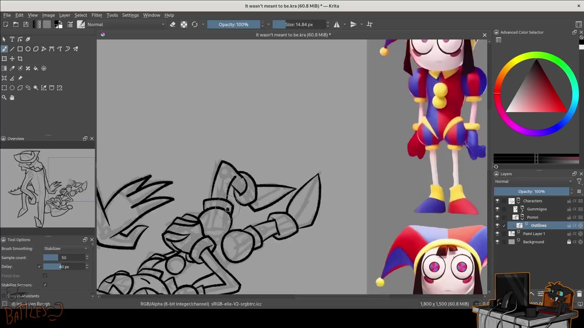The height and width of the screenshot is (328, 584).
Task: Select the Contiguous Selection magic wand tool
Action: [36, 88]
